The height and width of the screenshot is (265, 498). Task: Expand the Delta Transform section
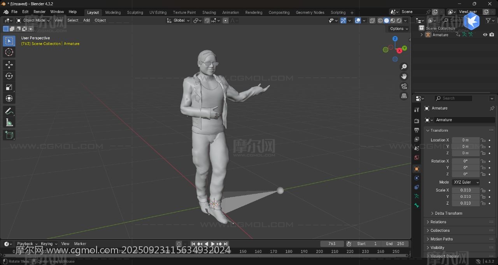(x=448, y=213)
